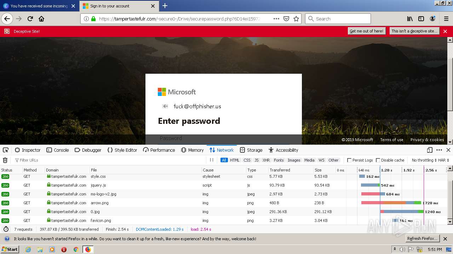453x254 pixels.
Task: Open the Terms of use link
Action: (391, 140)
